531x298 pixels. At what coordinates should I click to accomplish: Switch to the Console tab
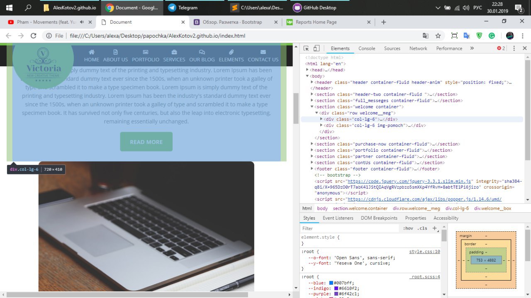pos(367,48)
